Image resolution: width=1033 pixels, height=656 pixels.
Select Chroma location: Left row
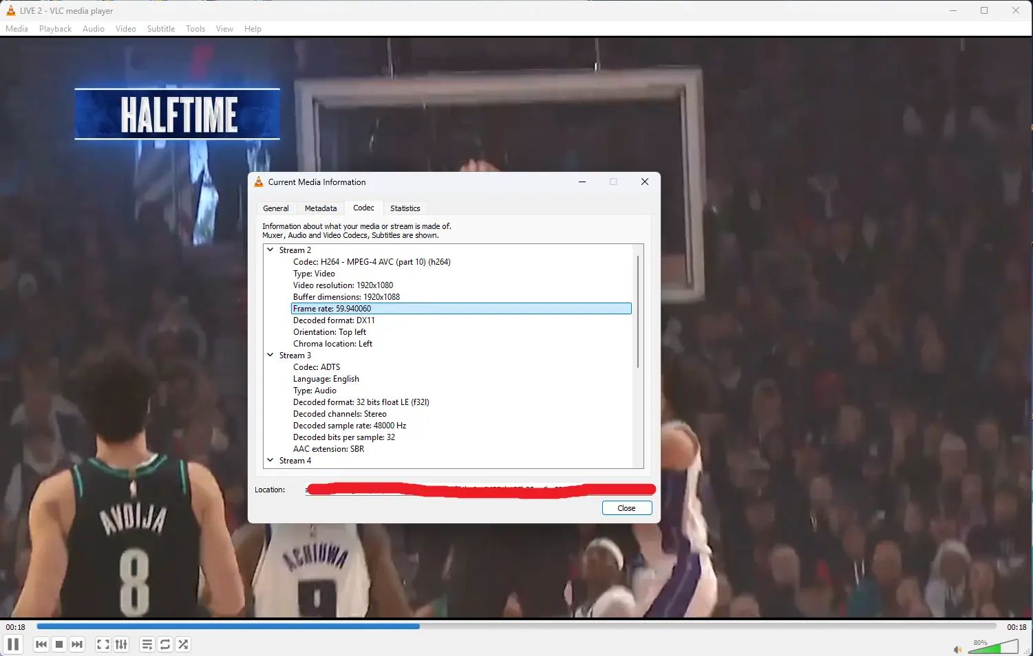pyautogui.click(x=461, y=344)
